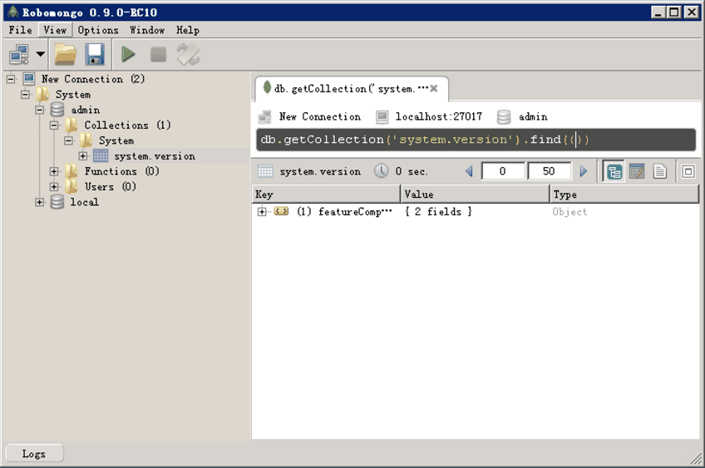The height and width of the screenshot is (468, 705).
Task: Click the localhost:27017 server icon
Action: pos(382,117)
